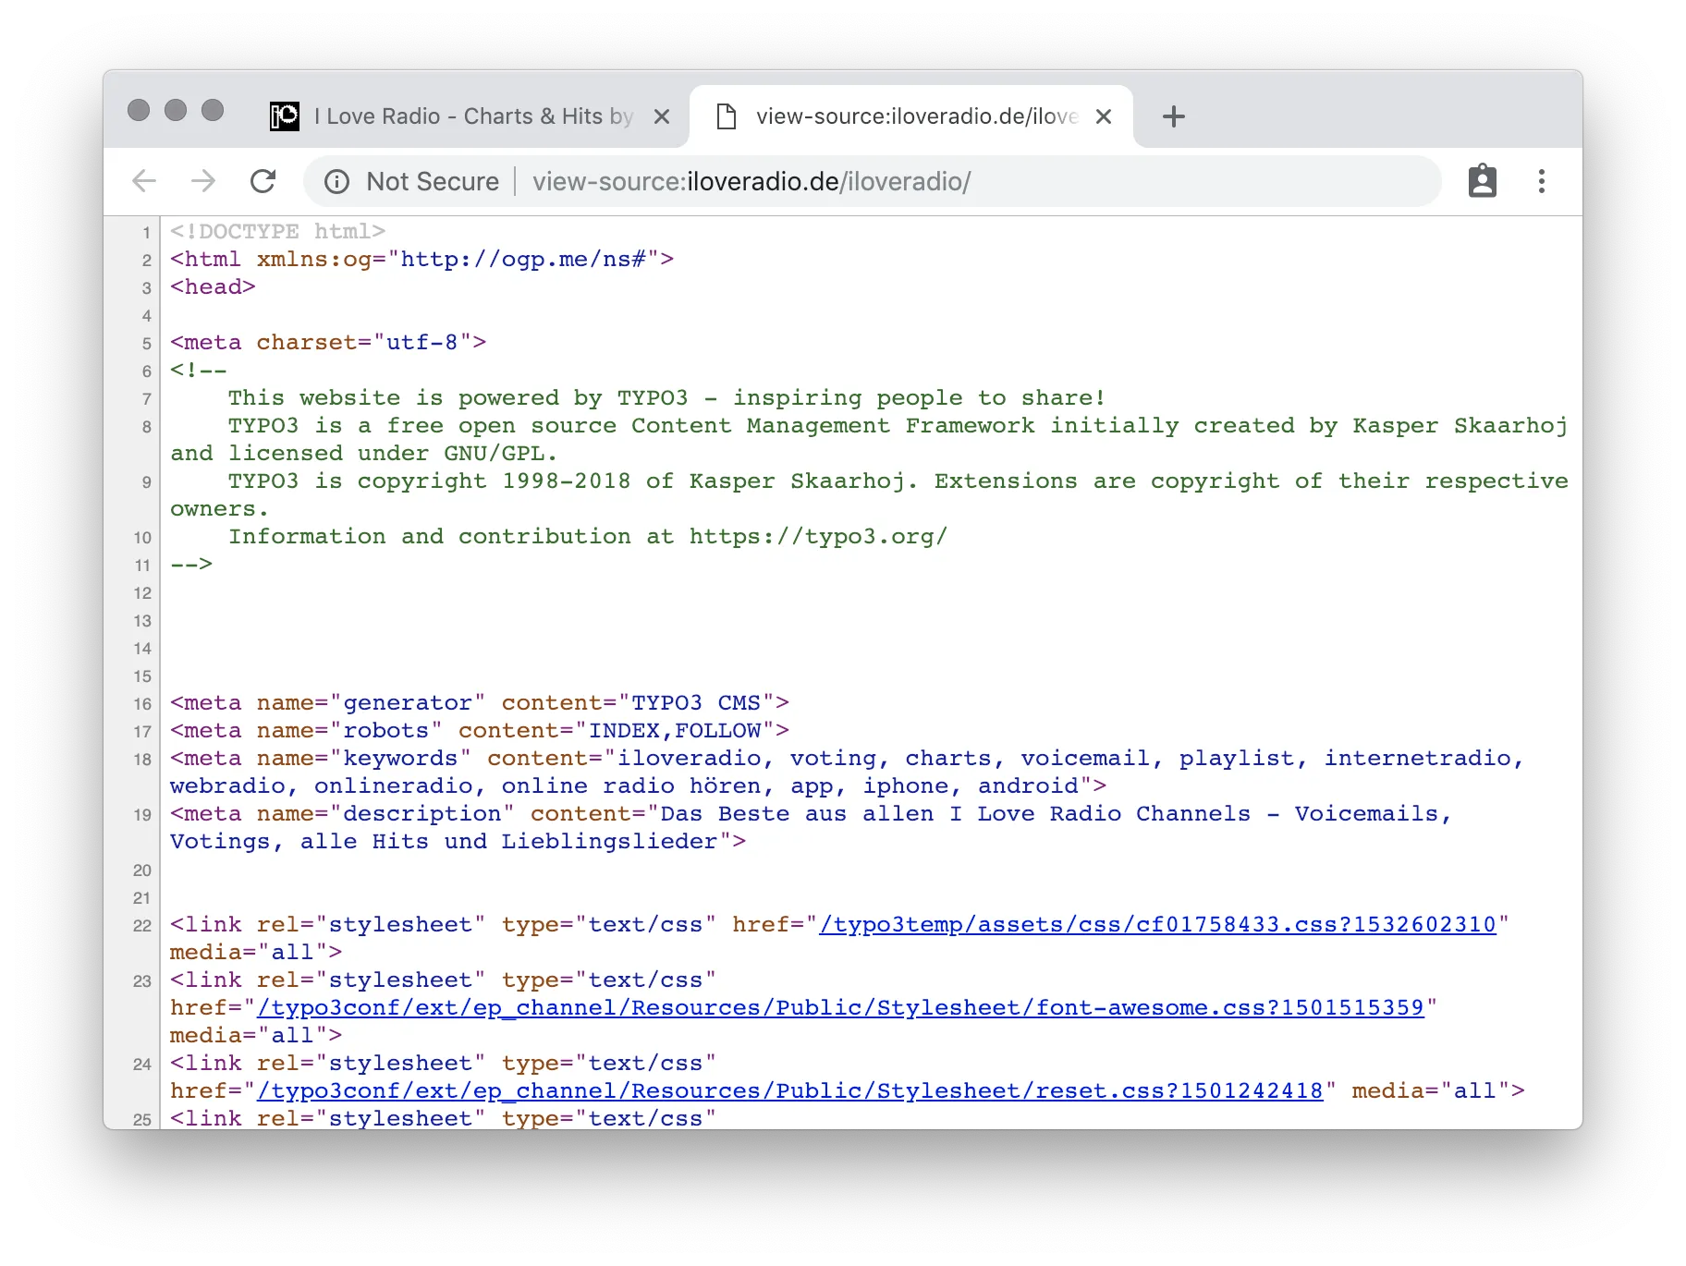1686x1266 pixels.
Task: Open a new tab with plus button
Action: (x=1174, y=116)
